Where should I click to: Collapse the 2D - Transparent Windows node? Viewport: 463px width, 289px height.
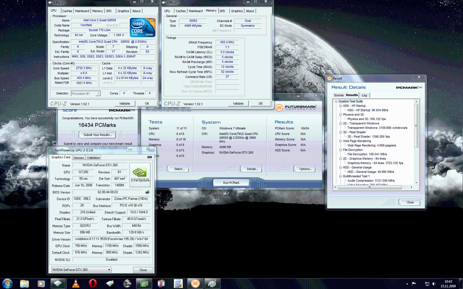340,123
